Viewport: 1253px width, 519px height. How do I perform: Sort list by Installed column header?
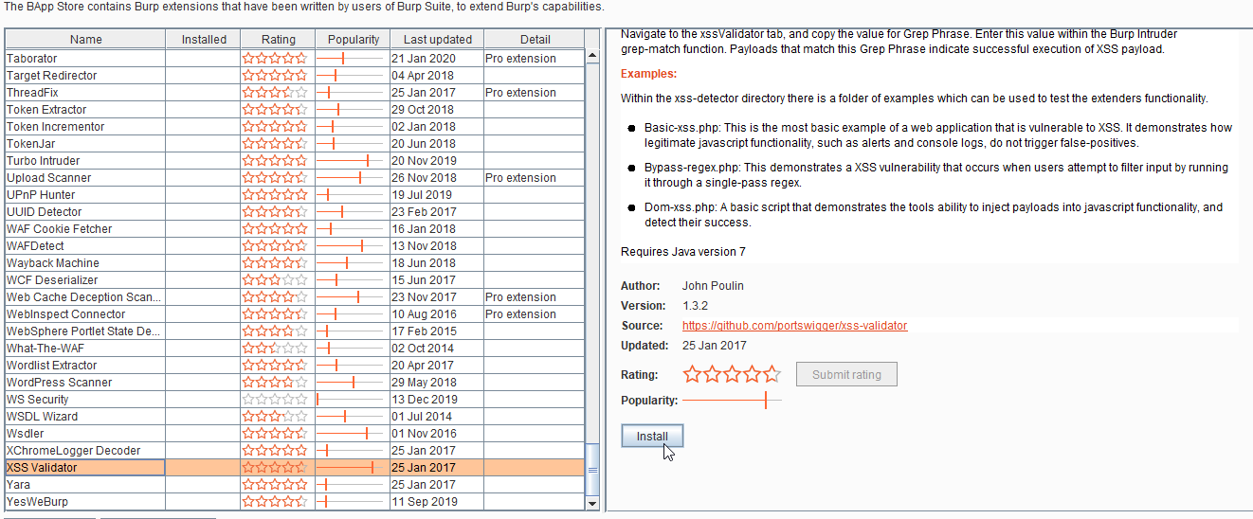[203, 40]
